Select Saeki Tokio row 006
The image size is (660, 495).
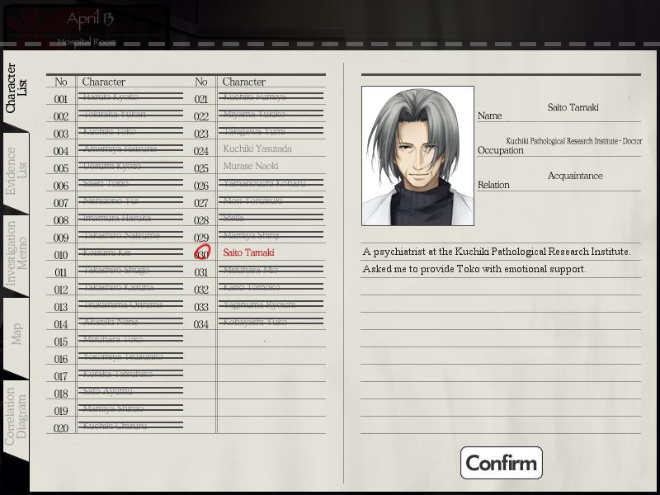(130, 183)
